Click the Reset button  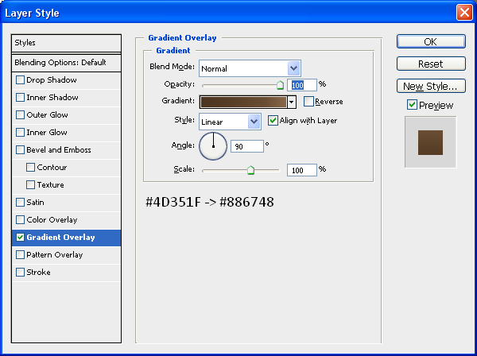tap(430, 64)
